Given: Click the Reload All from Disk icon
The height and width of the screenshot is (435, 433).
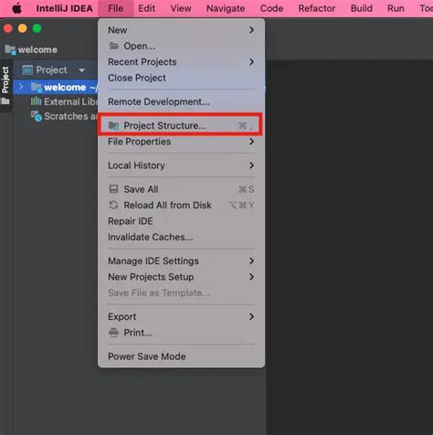Looking at the screenshot, I should tap(113, 205).
